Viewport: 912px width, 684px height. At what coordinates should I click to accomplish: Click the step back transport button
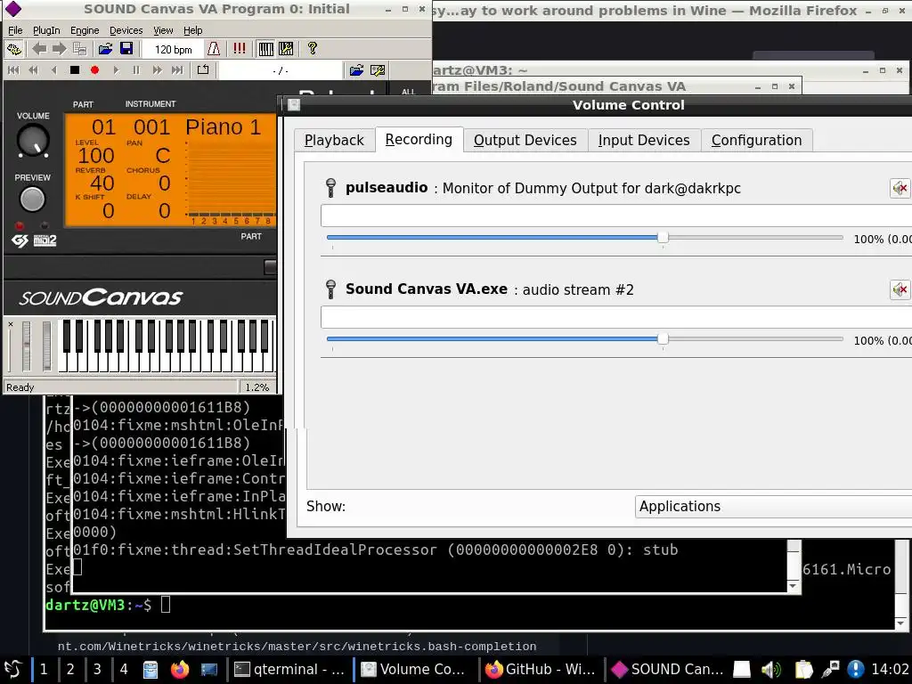pyautogui.click(x=53, y=70)
